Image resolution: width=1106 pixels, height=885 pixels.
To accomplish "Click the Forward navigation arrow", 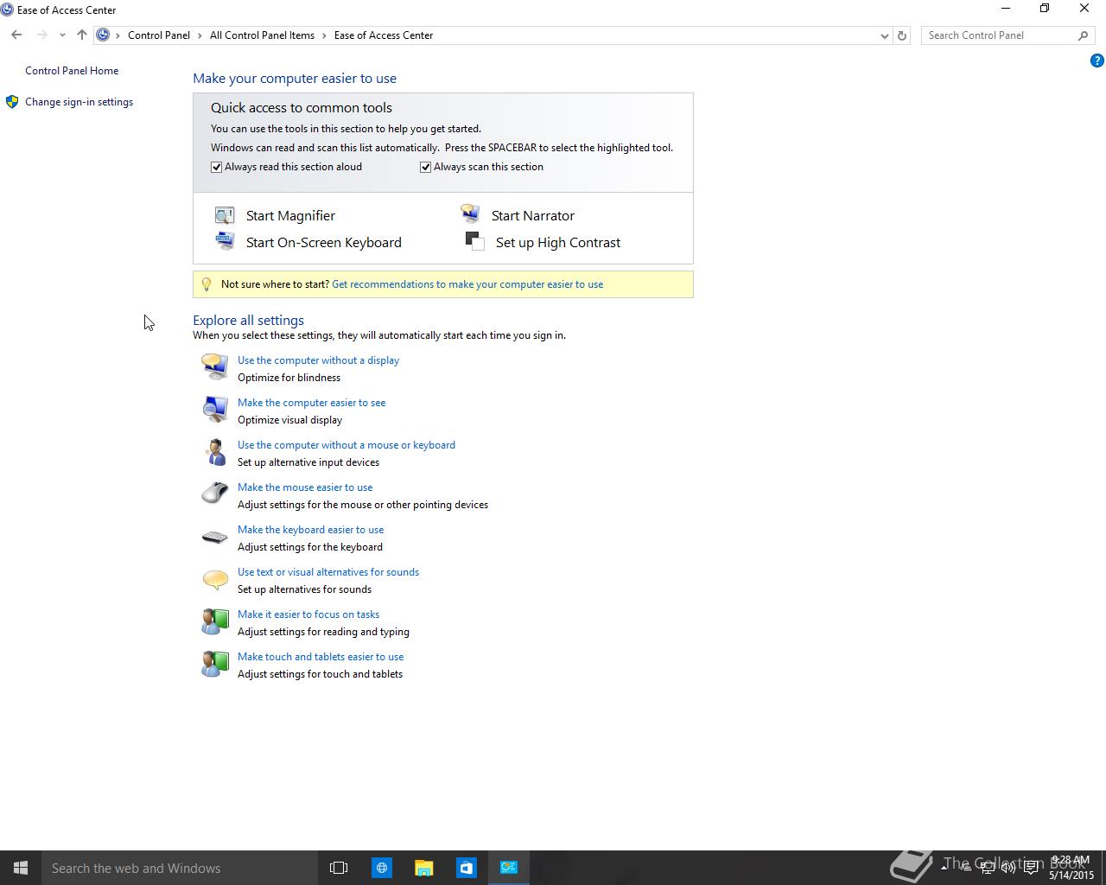I will click(x=41, y=35).
